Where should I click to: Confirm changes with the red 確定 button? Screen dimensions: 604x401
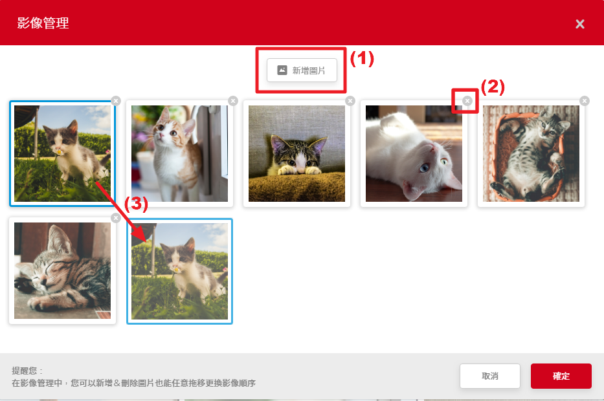click(x=561, y=376)
